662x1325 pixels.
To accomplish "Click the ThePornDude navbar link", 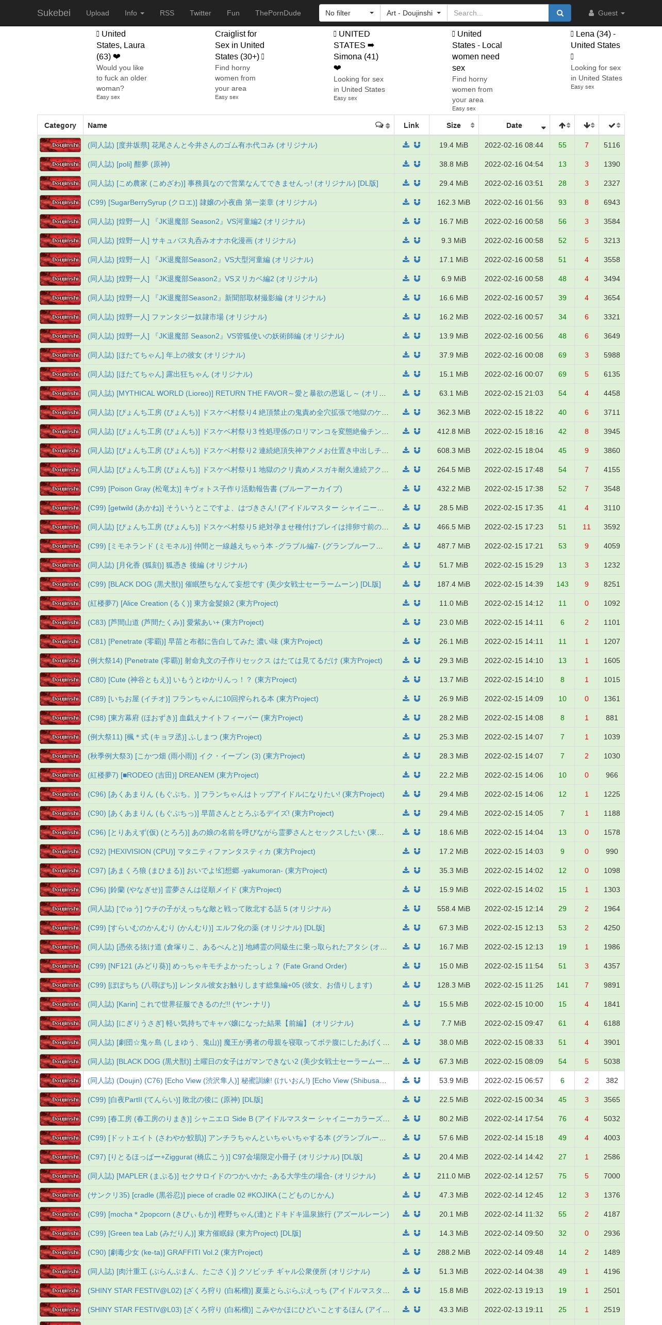I will point(278,13).
